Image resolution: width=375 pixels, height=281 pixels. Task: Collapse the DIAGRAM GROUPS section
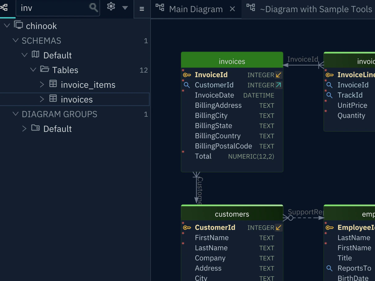tap(15, 114)
